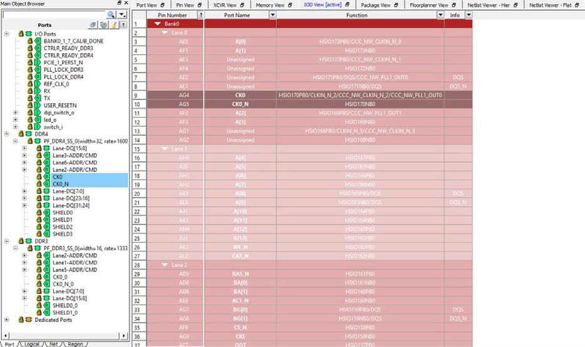Viewport: 585px width, 347px height.
Task: Expand the Dedicated Ports node
Action: pyautogui.click(x=6, y=320)
